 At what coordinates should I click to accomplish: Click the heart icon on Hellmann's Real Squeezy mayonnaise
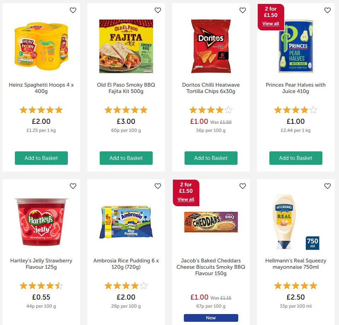tap(327, 186)
